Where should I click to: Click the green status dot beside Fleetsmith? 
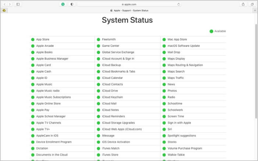tap(98, 40)
